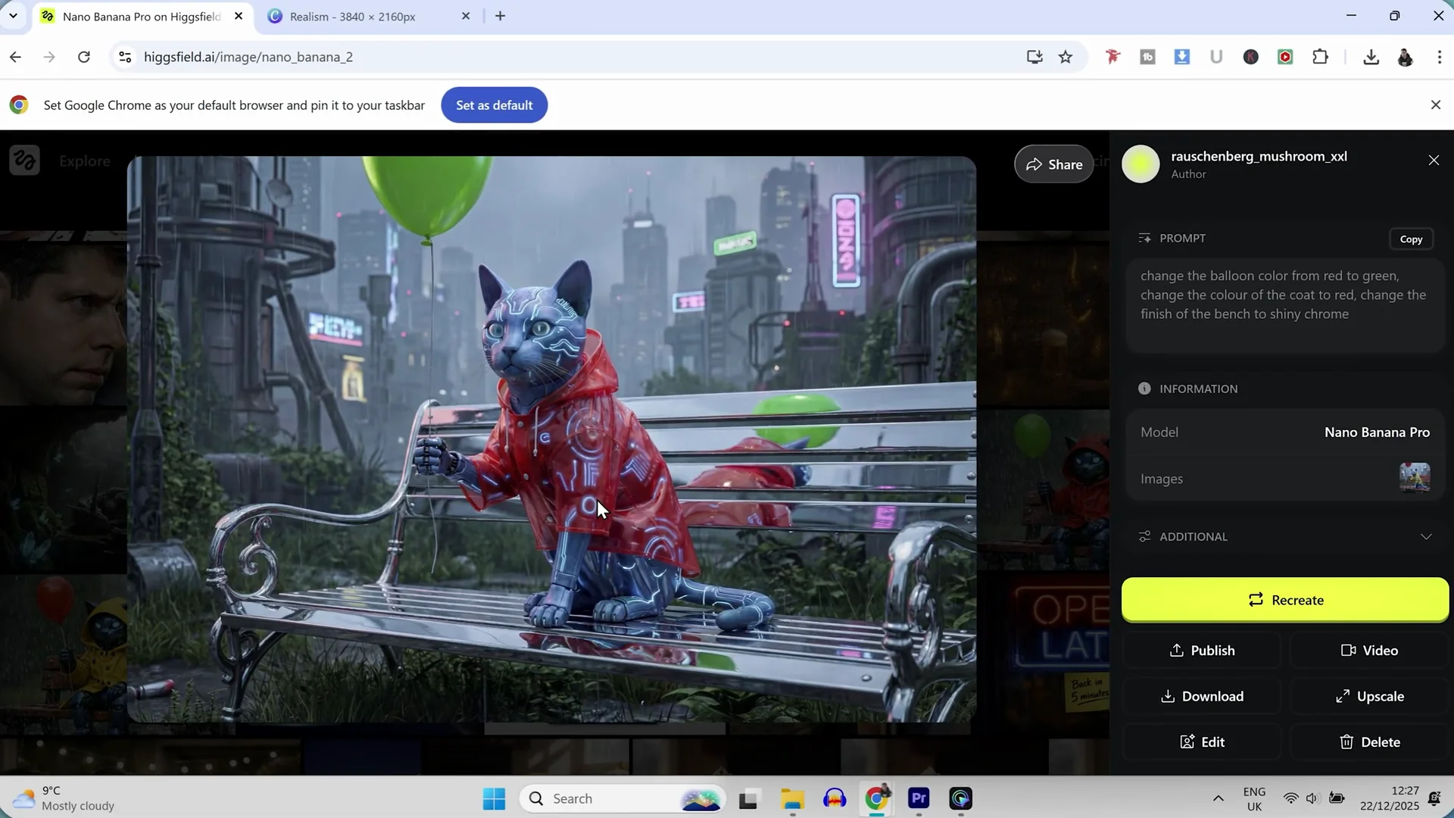
Task: Copy the image prompt text
Action: point(1411,239)
